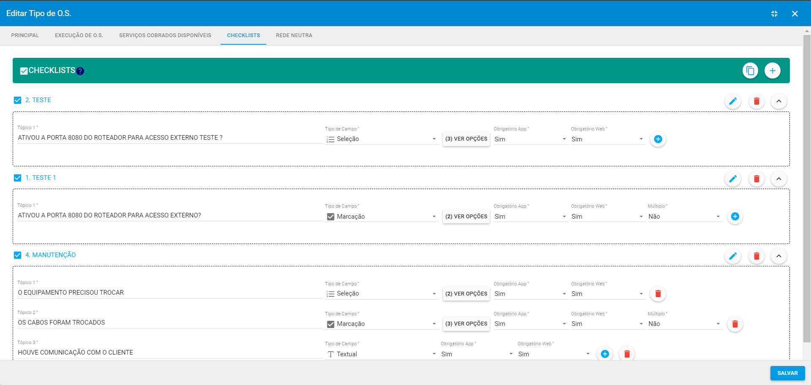Edit the 2. TESTE checklist with the pencil icon

coord(733,101)
